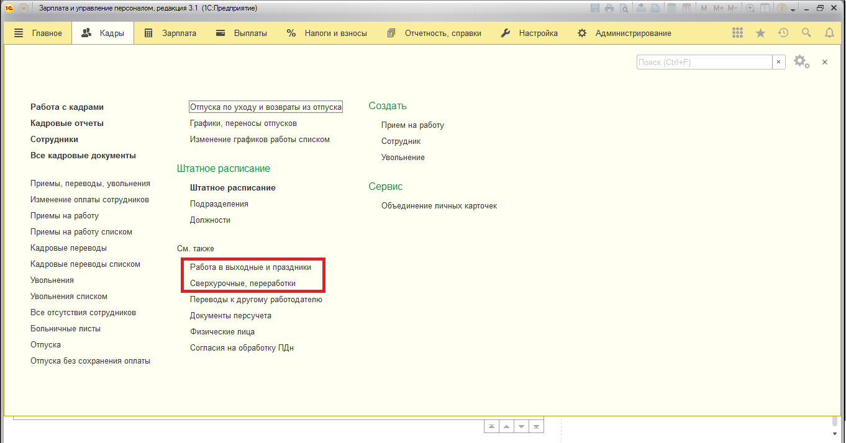Viewport: 846px width, 443px height.
Task: Click the Print icon in title bar
Action: [609, 8]
